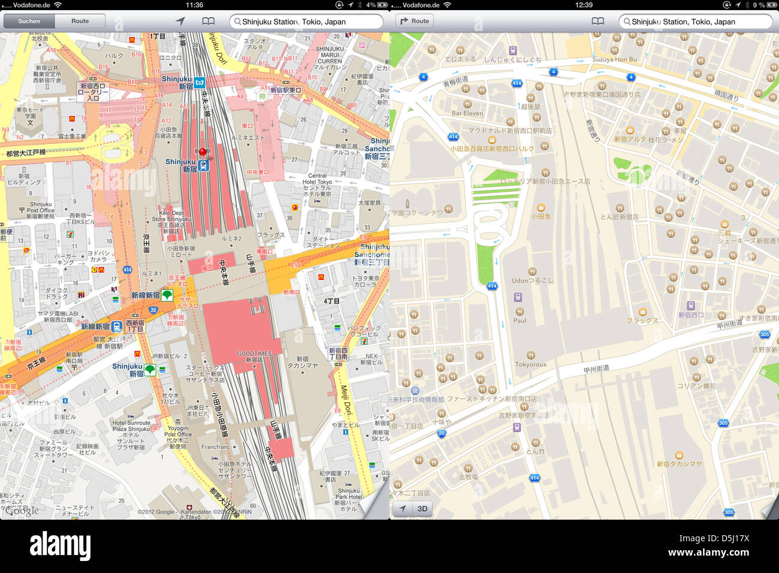Tap the Route button in Apple map
This screenshot has height=573, width=779.
tap(415, 21)
